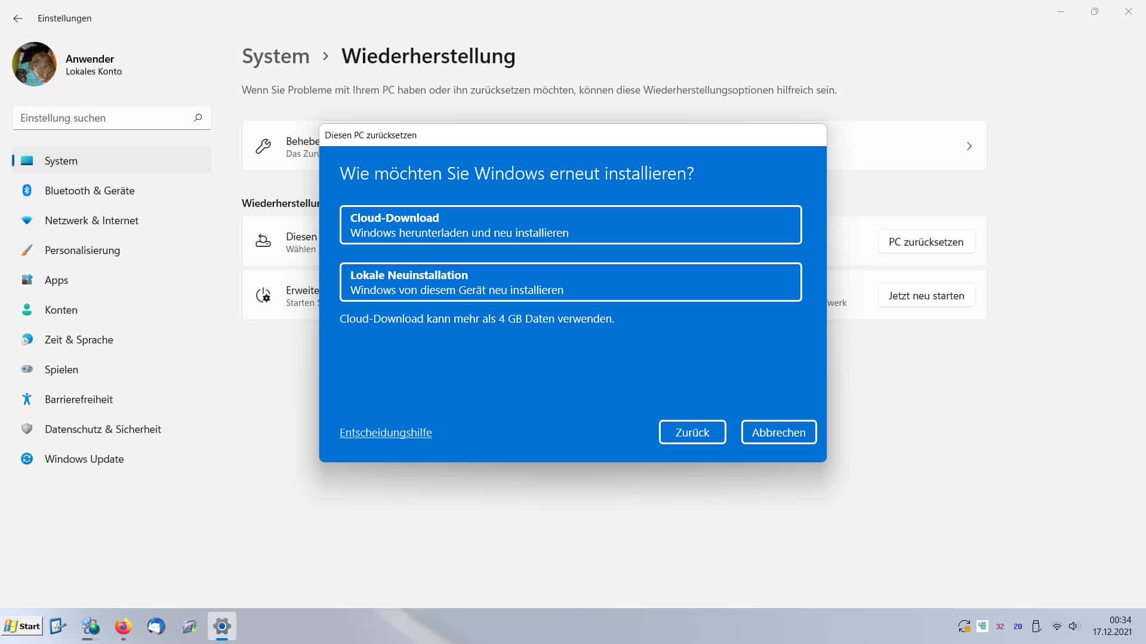Image resolution: width=1146 pixels, height=644 pixels.
Task: Click the Spielen gamepad icon
Action: point(27,369)
